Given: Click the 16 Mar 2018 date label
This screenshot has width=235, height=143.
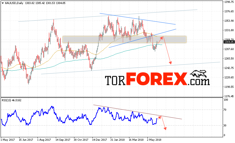Looking at the screenshot, I should coord(136,140).
